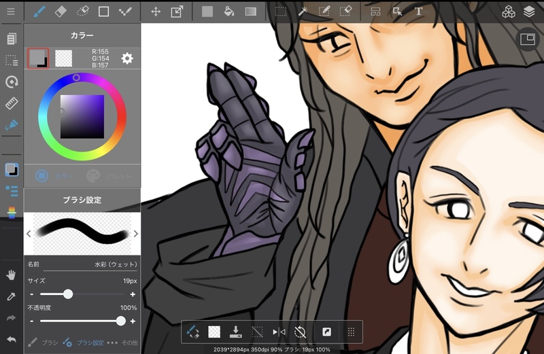Select the Brush tool
This screenshot has height=354, width=544.
pos(39,12)
